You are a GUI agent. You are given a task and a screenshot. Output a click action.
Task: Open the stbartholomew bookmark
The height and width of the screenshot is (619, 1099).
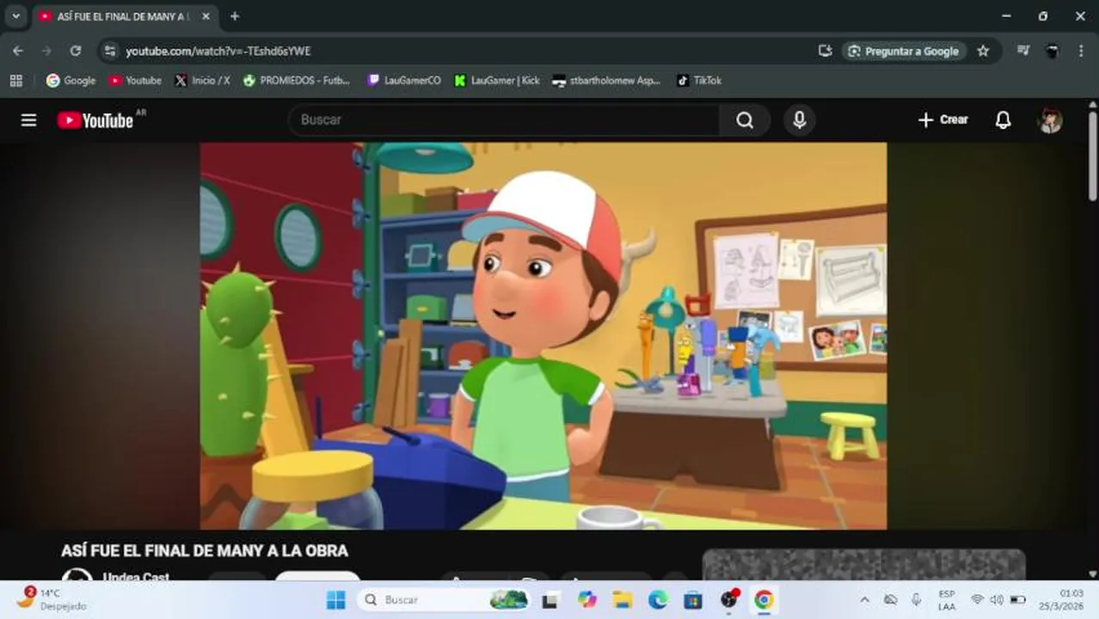pos(606,80)
